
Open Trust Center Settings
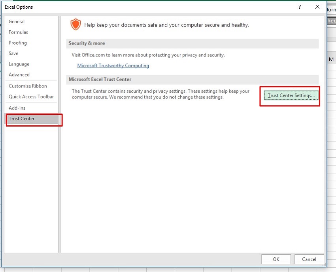click(x=291, y=95)
